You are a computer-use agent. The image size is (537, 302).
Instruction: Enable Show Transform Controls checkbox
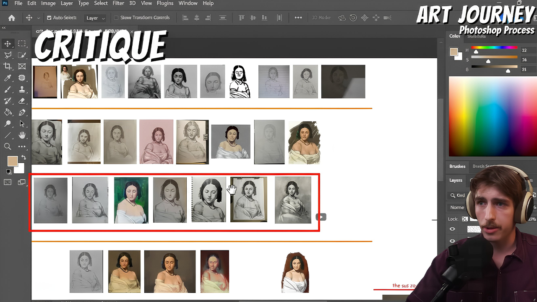[116, 18]
